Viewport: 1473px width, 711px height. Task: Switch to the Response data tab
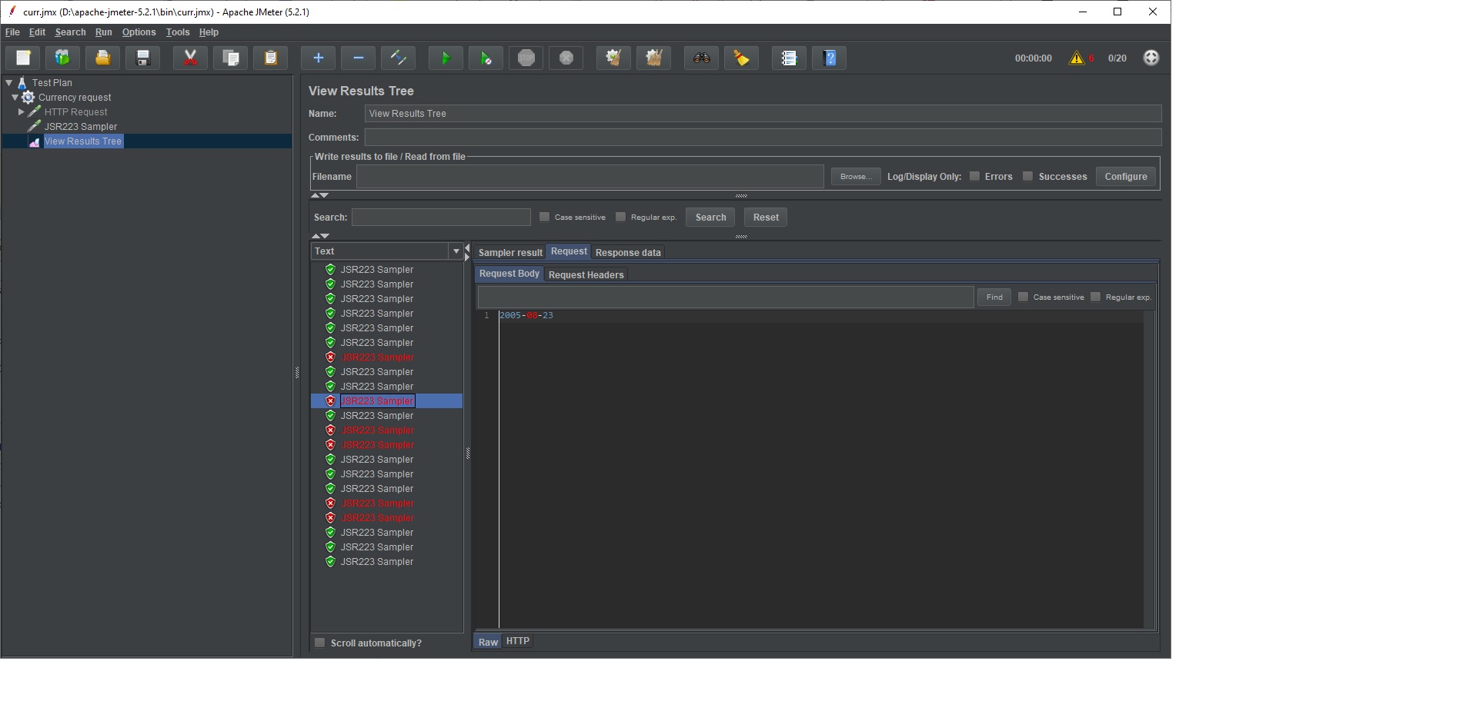pos(627,252)
